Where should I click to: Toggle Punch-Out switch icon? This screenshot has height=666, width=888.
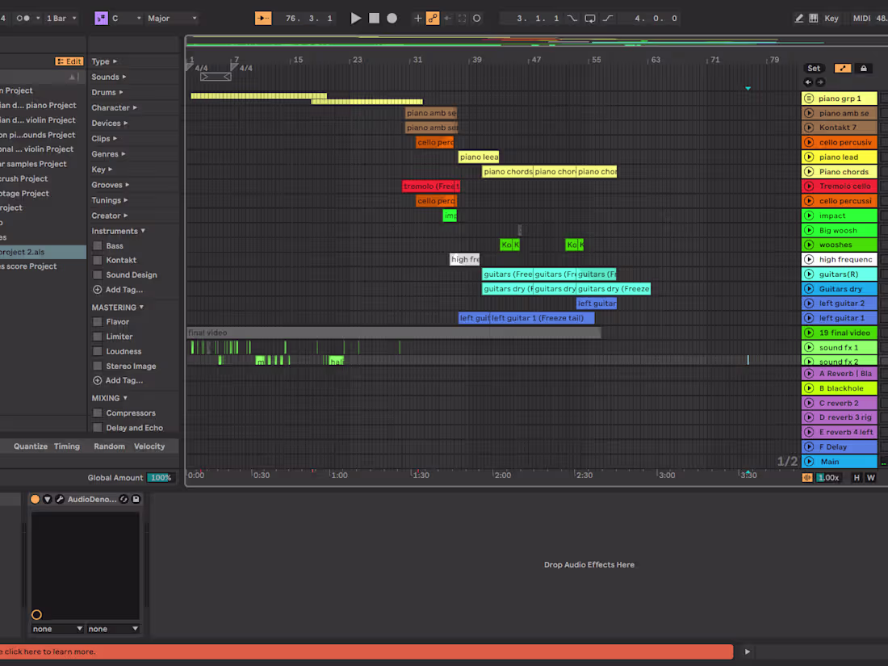click(608, 18)
